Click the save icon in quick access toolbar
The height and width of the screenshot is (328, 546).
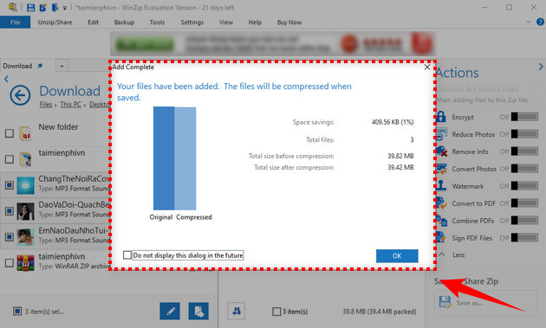[30, 7]
